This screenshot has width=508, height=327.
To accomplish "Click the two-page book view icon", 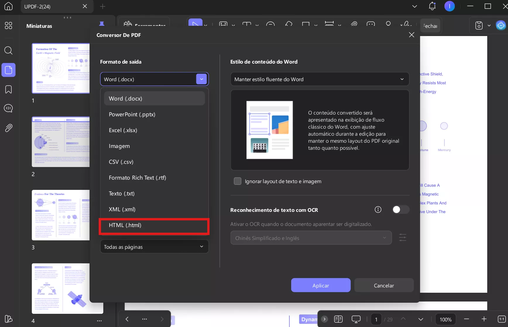I will tap(338, 319).
